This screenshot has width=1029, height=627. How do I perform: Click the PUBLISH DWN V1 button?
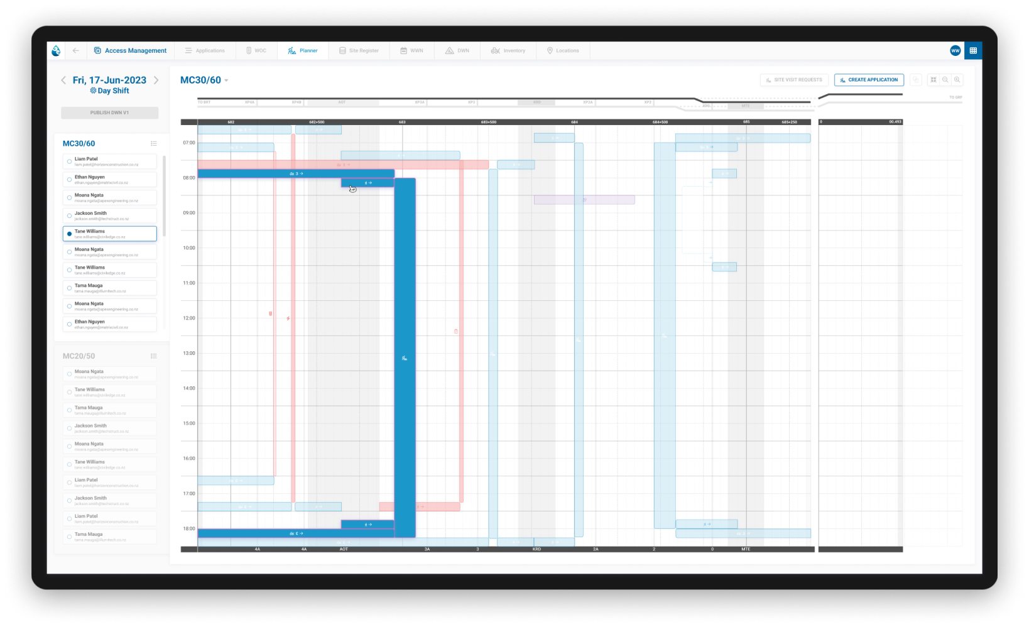click(109, 112)
